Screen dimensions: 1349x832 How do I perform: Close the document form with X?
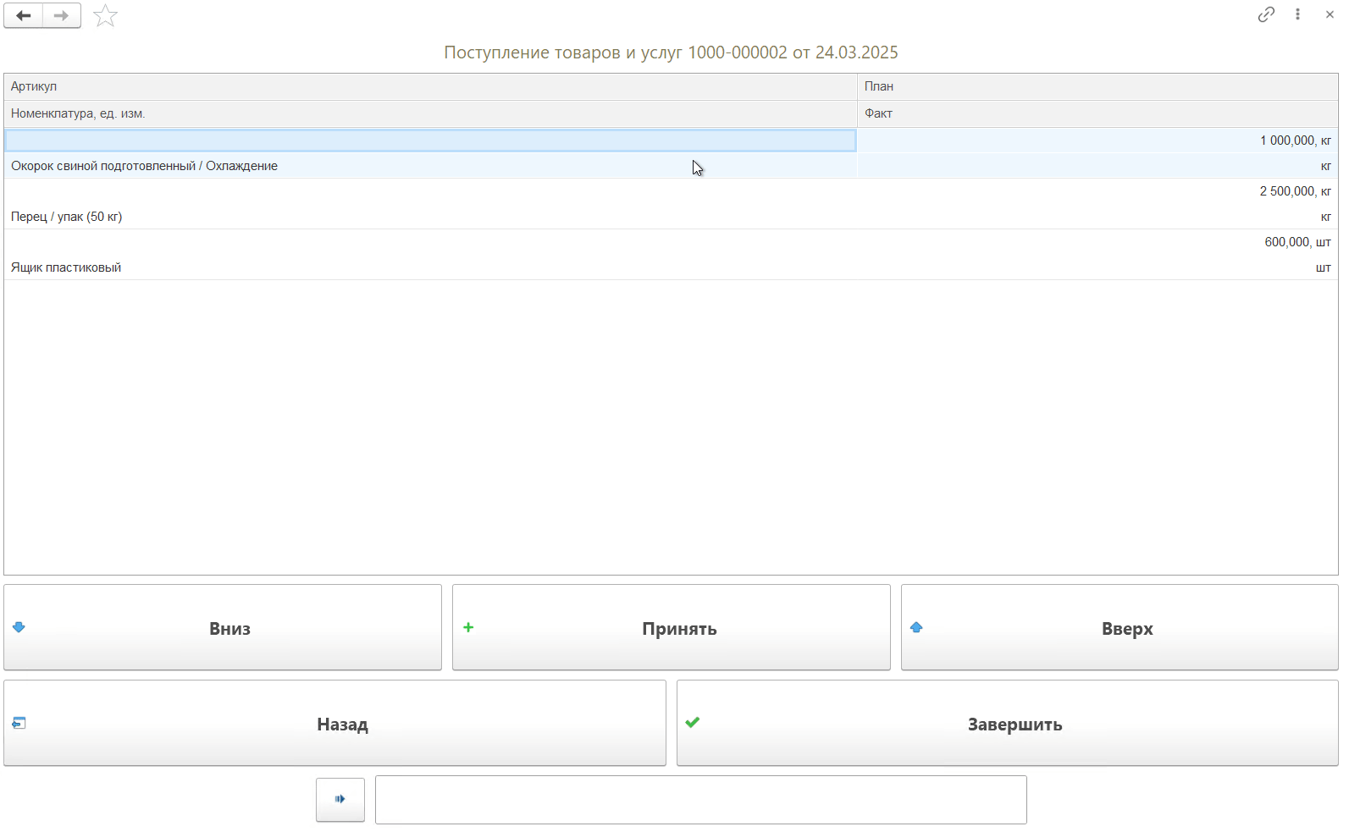[x=1329, y=14]
